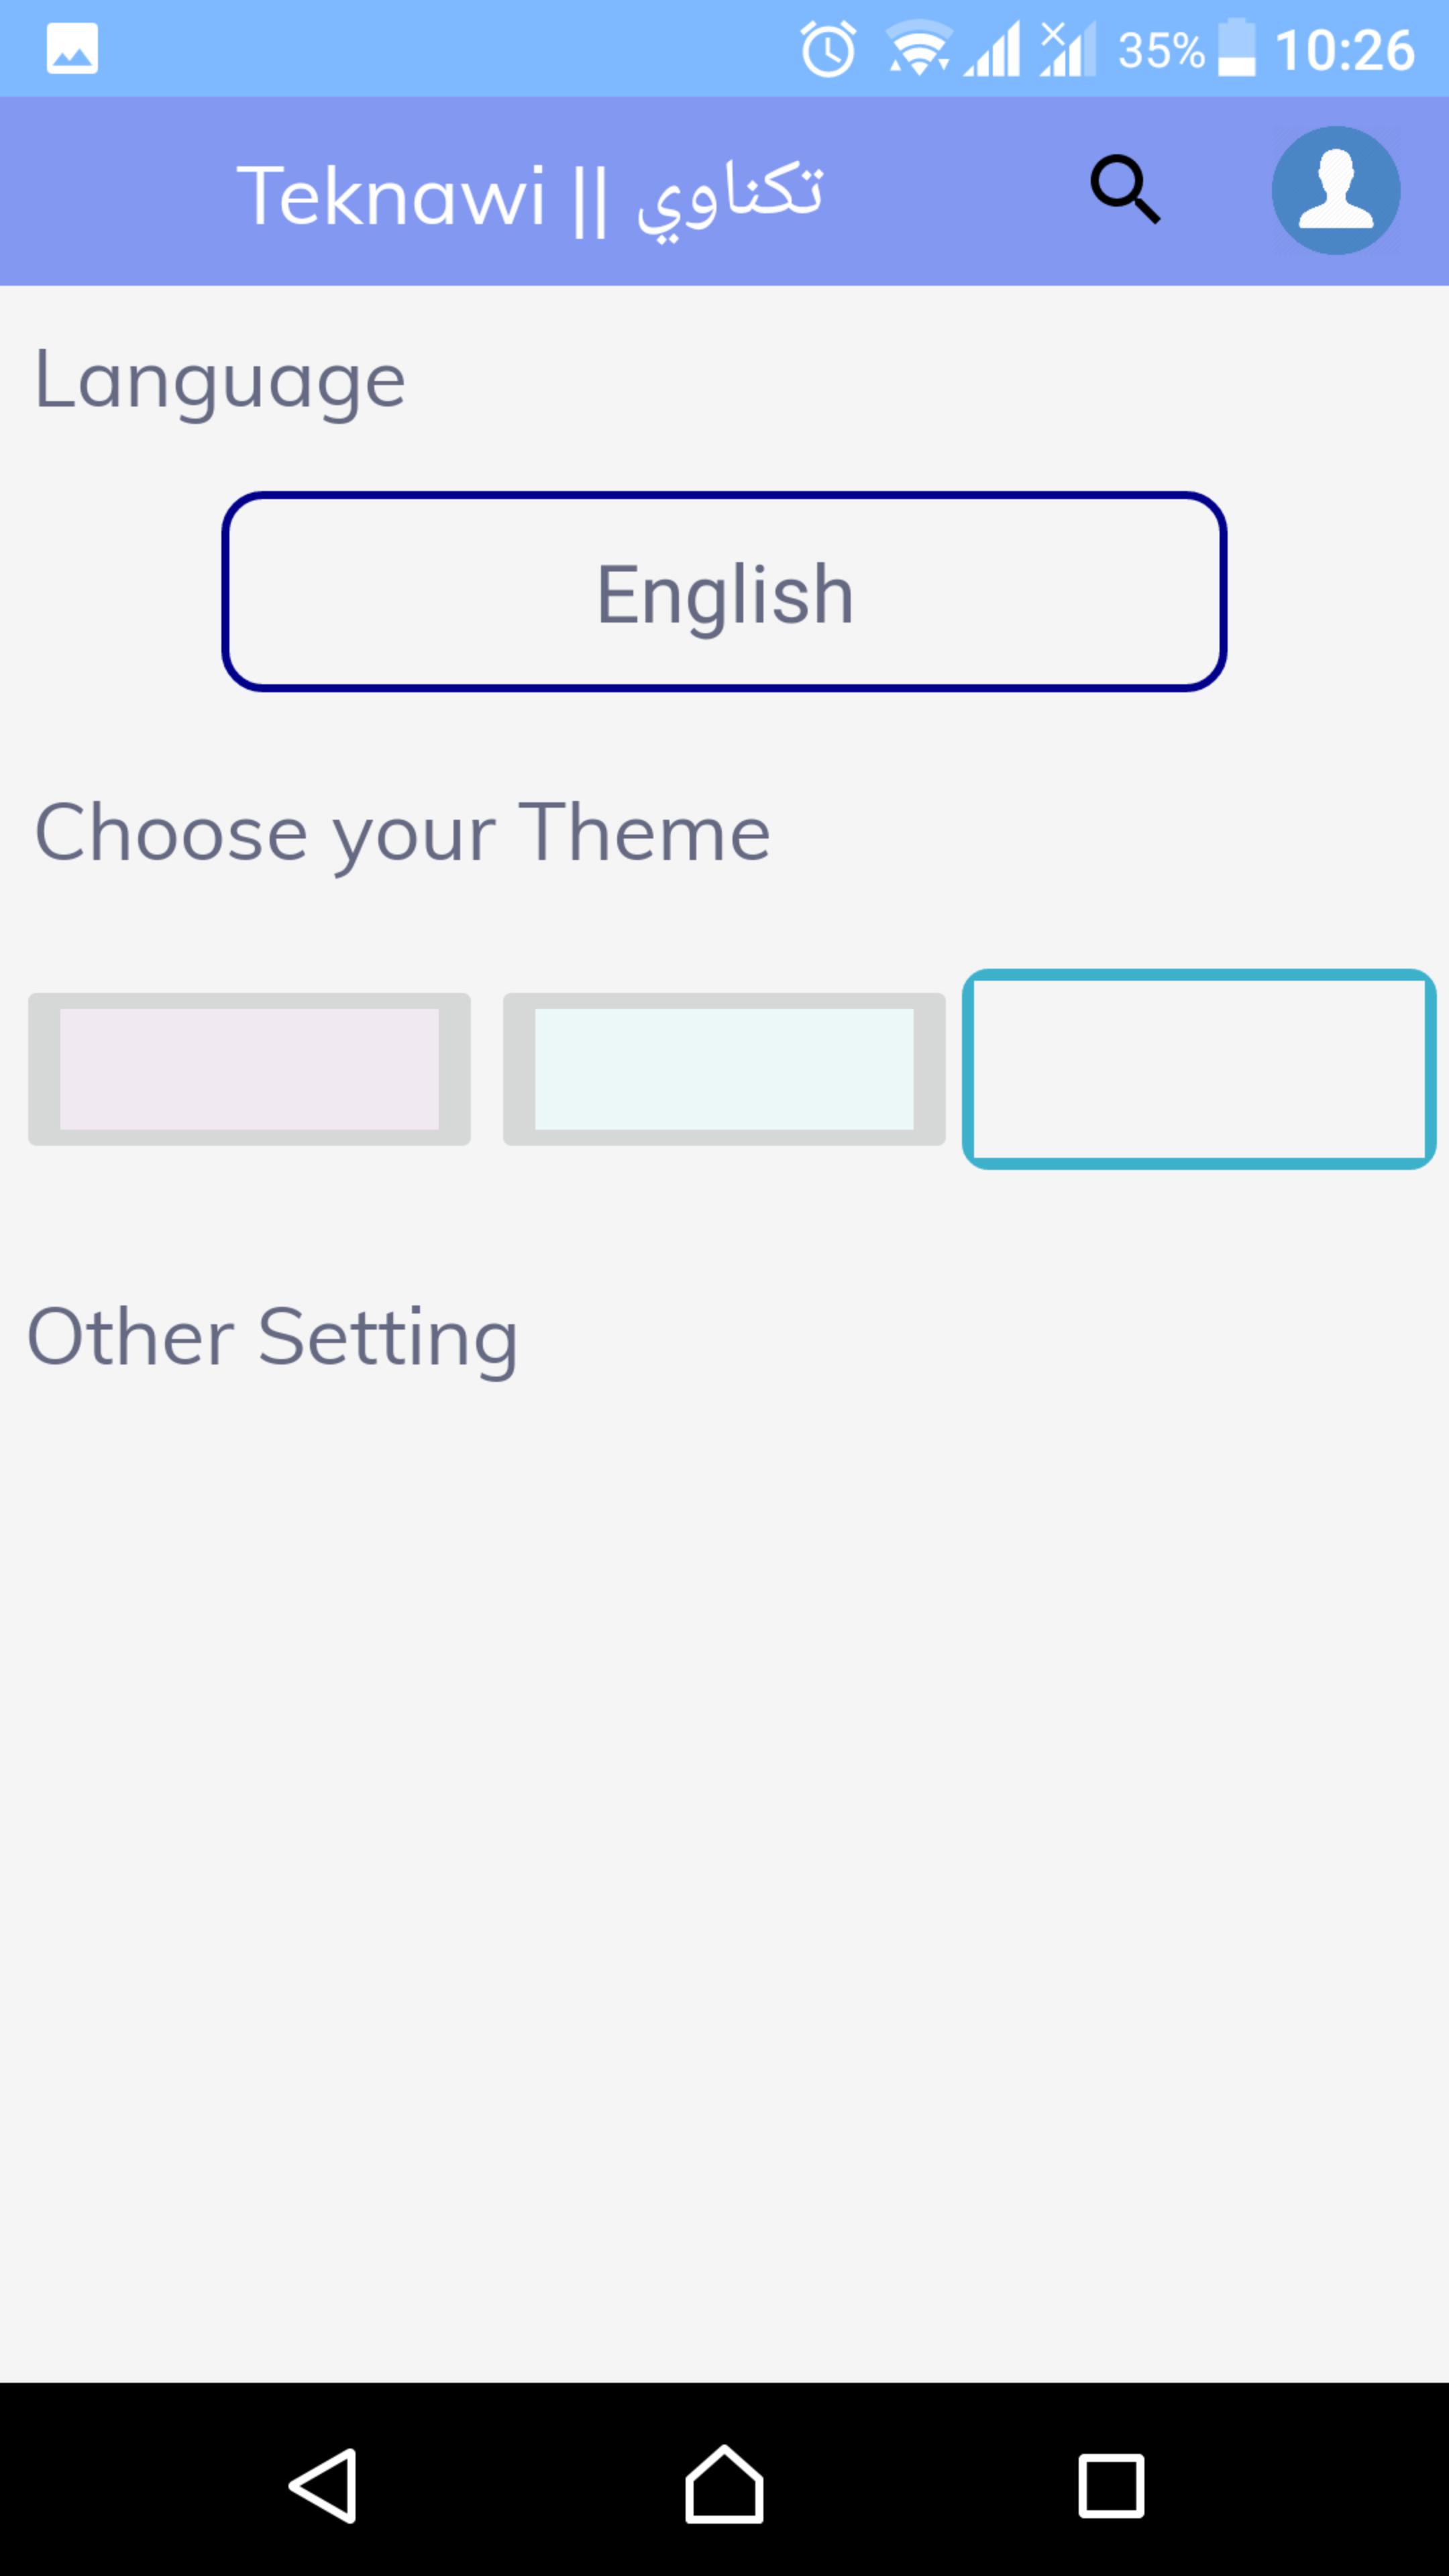Tap the battery indicator icon
The width and height of the screenshot is (1449, 2576).
1236,48
